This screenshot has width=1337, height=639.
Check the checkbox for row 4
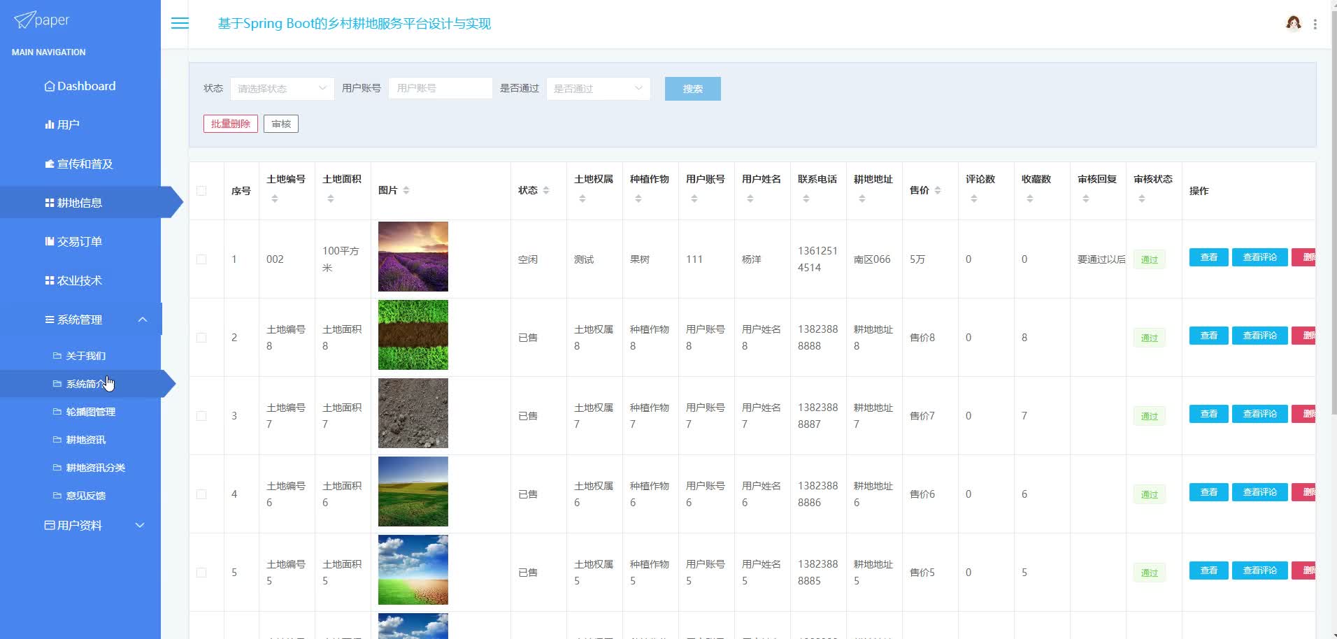click(201, 494)
